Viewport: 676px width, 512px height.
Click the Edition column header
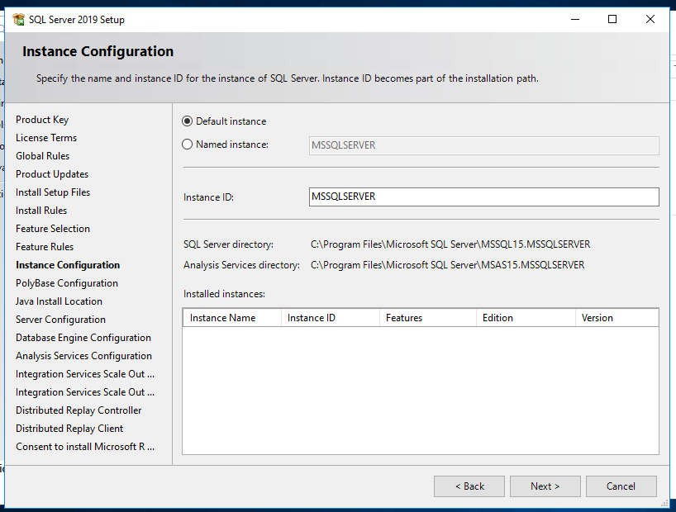(526, 318)
